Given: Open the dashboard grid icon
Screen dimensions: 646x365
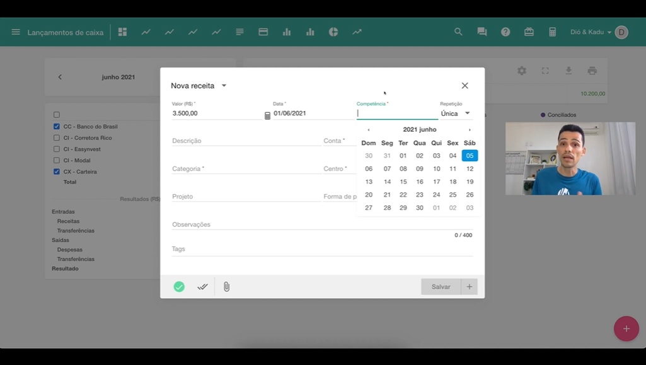Looking at the screenshot, I should (123, 32).
